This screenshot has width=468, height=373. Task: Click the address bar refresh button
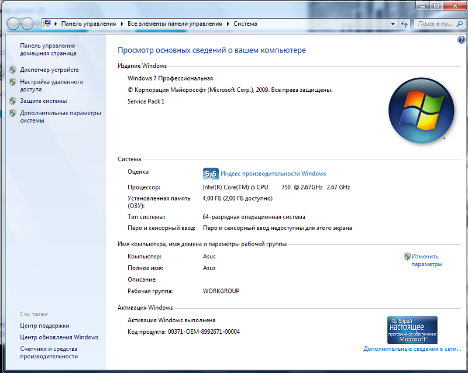(x=404, y=24)
